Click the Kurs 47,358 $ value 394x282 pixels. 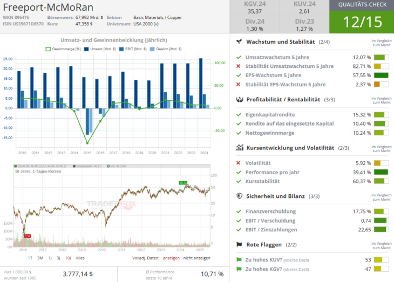[84, 24]
